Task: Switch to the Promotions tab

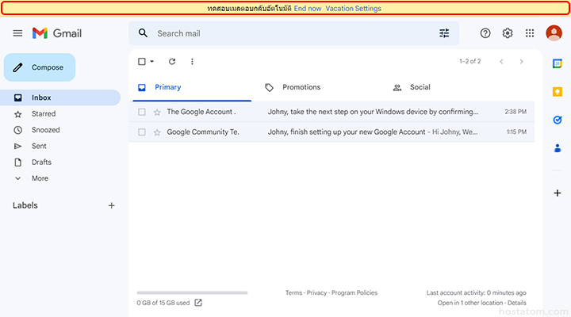Action: point(301,87)
